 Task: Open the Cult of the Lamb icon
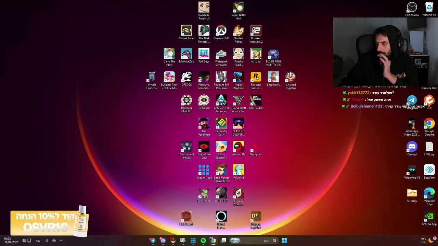pyautogui.click(x=204, y=150)
